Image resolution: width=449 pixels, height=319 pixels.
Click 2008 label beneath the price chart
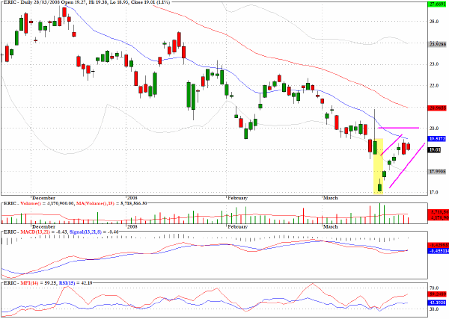(x=132, y=198)
